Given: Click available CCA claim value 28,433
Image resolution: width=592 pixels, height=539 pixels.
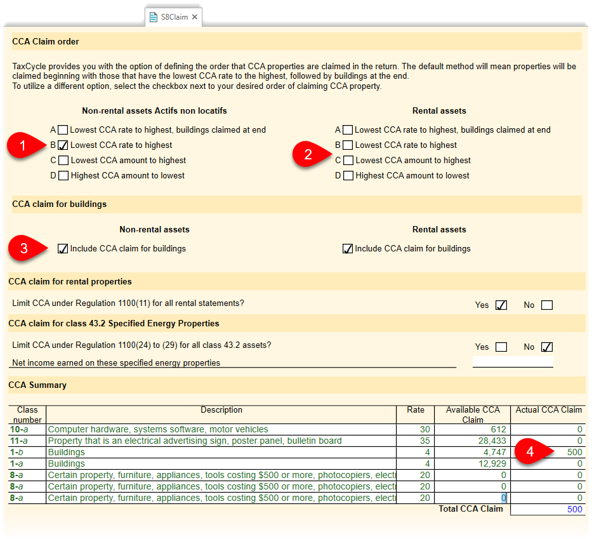Looking at the screenshot, I should point(492,441).
